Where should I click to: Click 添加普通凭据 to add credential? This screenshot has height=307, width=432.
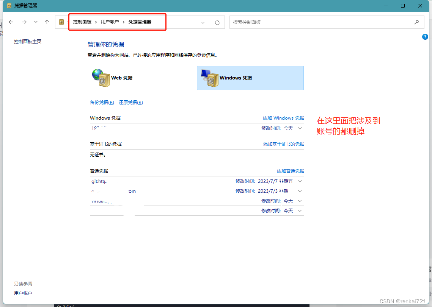click(x=291, y=171)
